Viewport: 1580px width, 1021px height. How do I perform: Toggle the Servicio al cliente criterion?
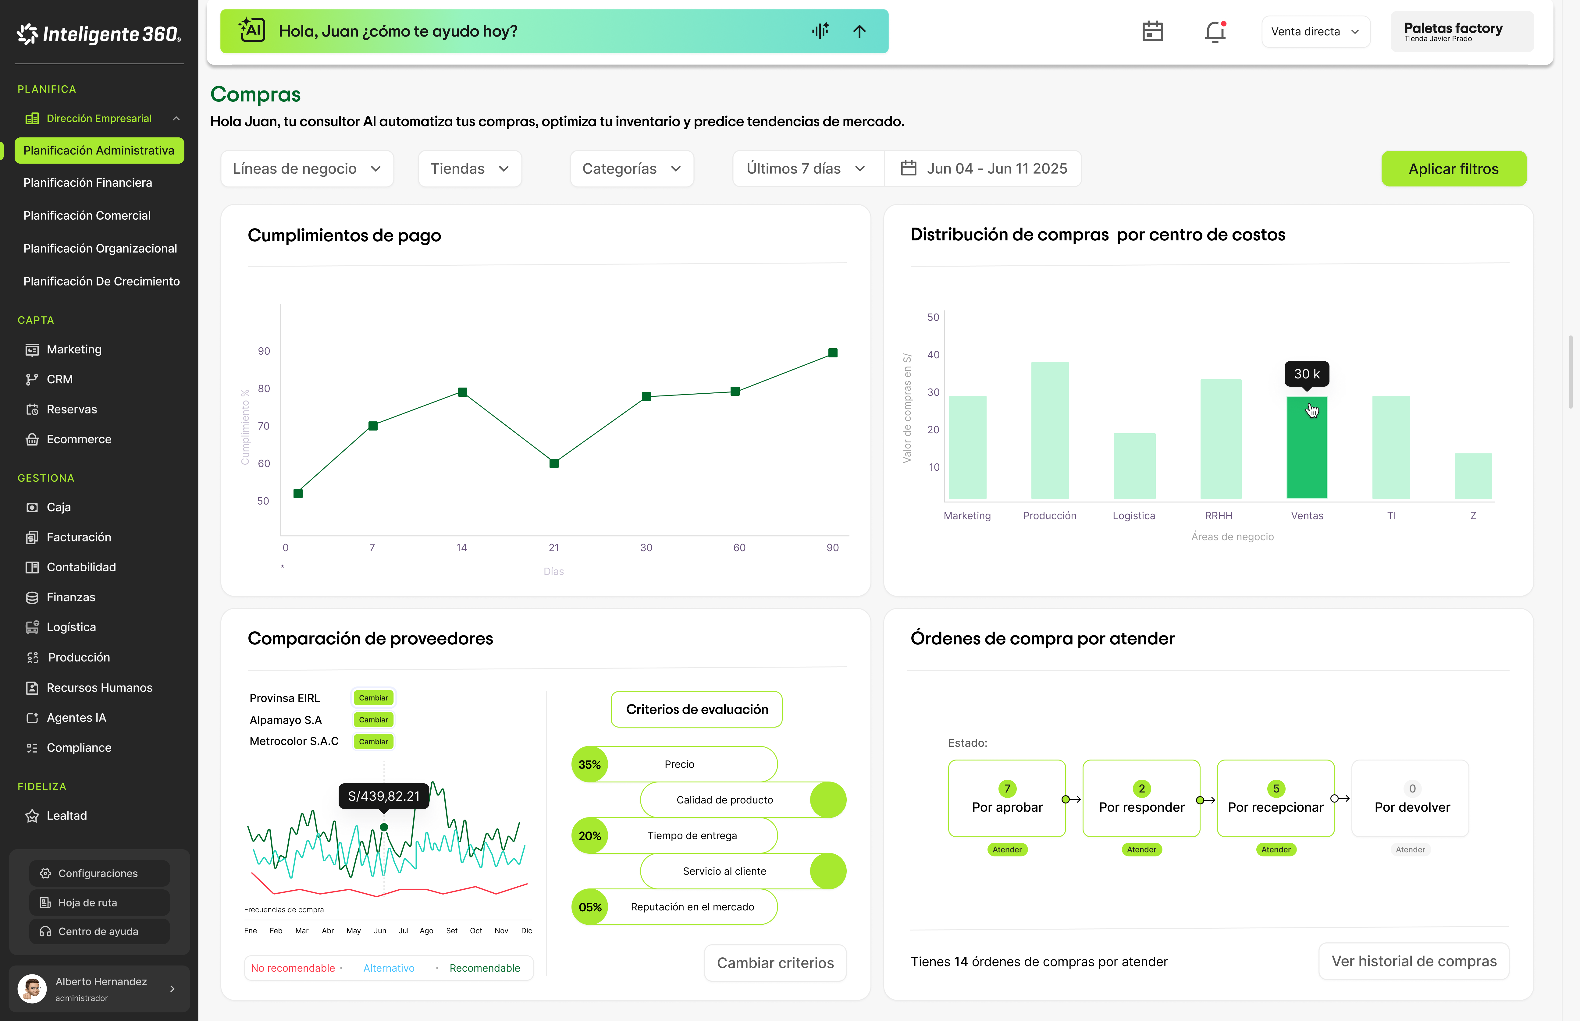(827, 871)
